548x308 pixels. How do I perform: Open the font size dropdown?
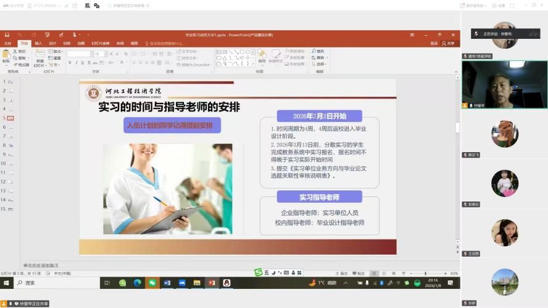(106, 54)
